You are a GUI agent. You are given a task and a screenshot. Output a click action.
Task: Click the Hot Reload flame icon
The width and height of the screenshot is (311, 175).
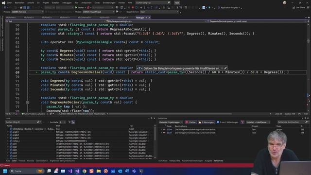tap(88, 8)
